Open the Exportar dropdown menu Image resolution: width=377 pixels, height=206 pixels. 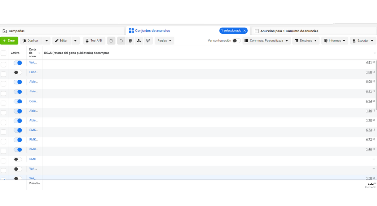tap(363, 41)
